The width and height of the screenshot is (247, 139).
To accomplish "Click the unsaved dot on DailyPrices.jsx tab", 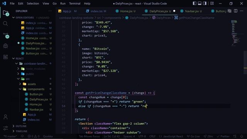I will 174,11.
